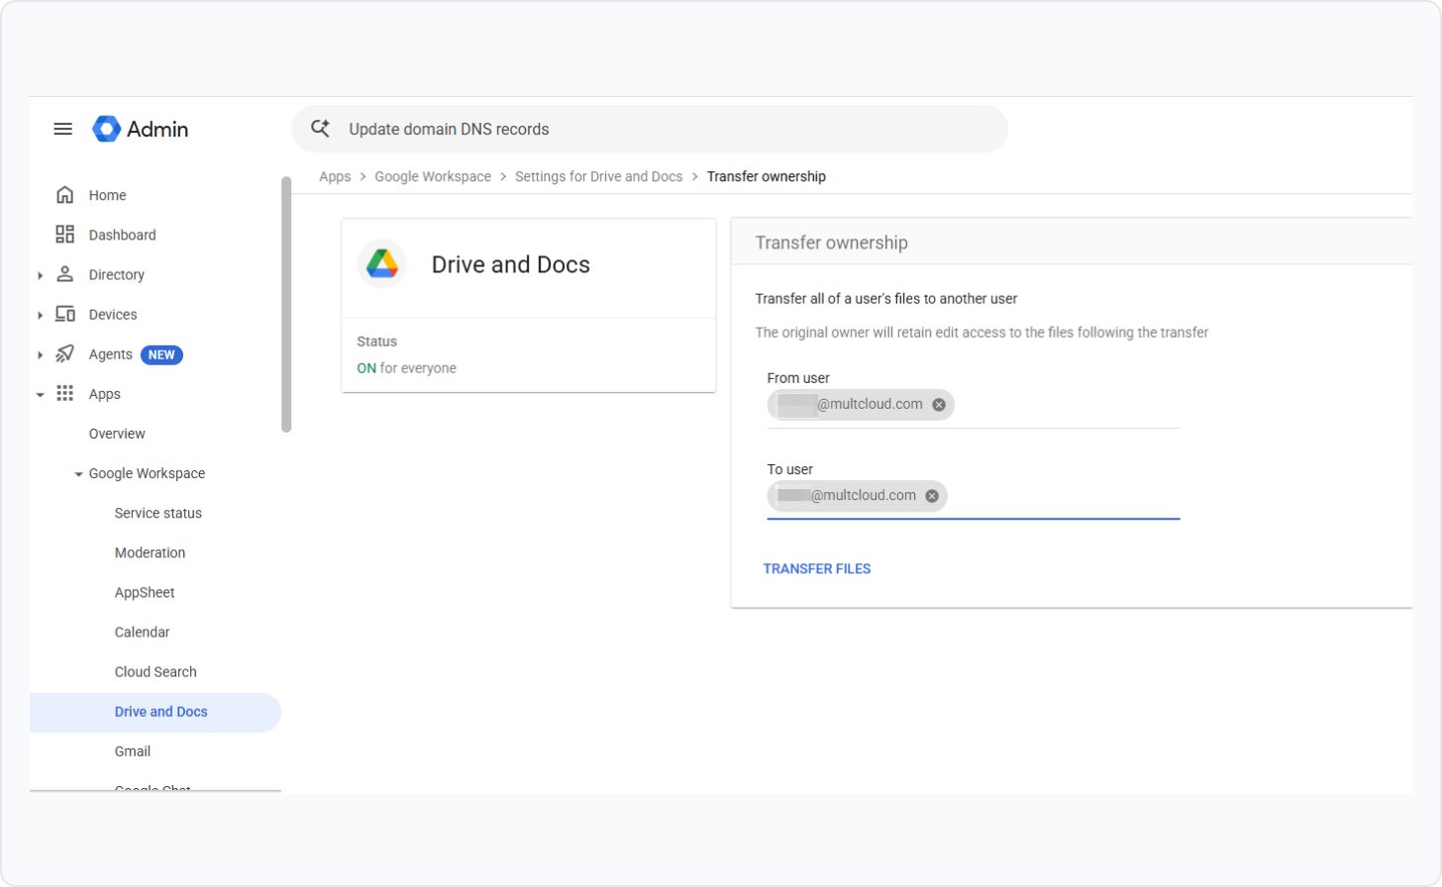Go to Google Workspace breadcrumb link
Screen dimensions: 1442x887
[433, 176]
